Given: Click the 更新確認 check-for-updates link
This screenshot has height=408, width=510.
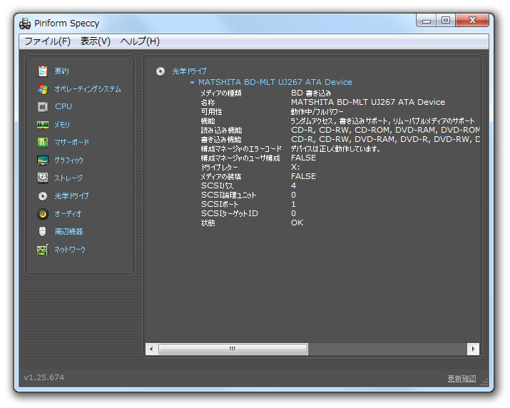Looking at the screenshot, I should click(461, 378).
